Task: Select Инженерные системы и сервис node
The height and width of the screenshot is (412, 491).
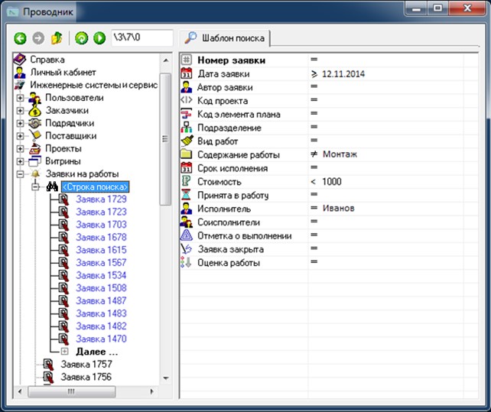Action: coord(93,85)
